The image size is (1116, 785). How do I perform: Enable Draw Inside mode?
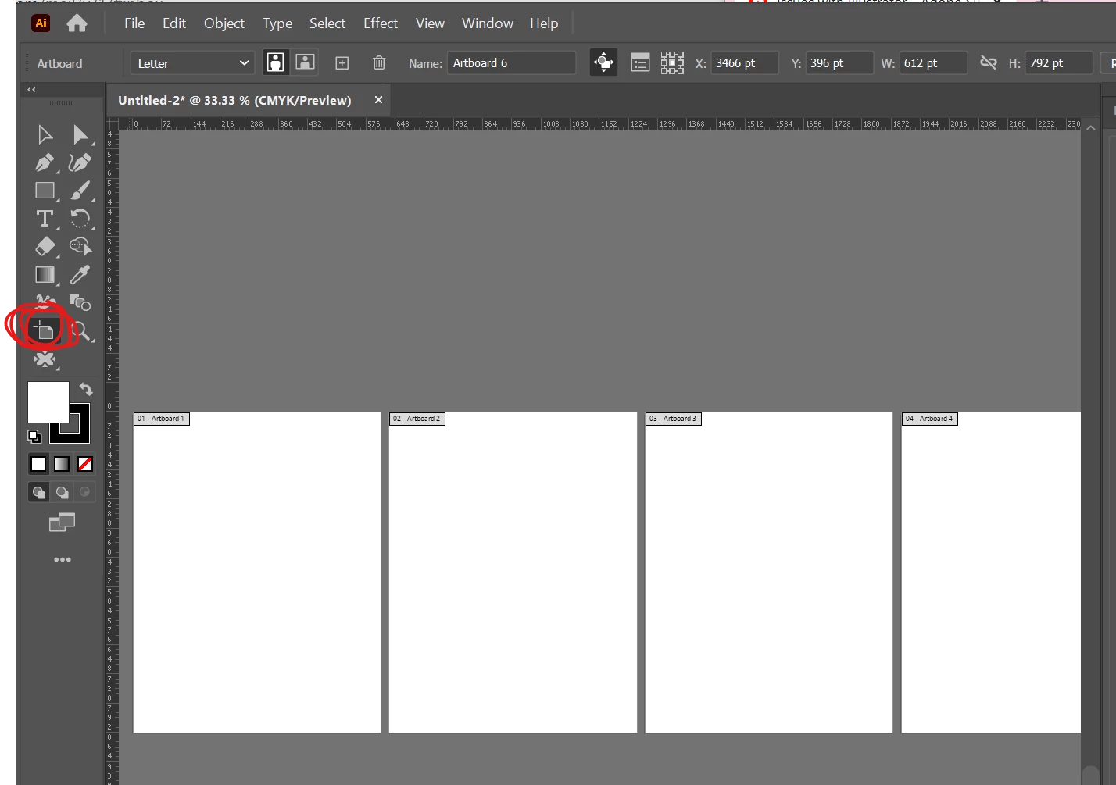coord(85,492)
